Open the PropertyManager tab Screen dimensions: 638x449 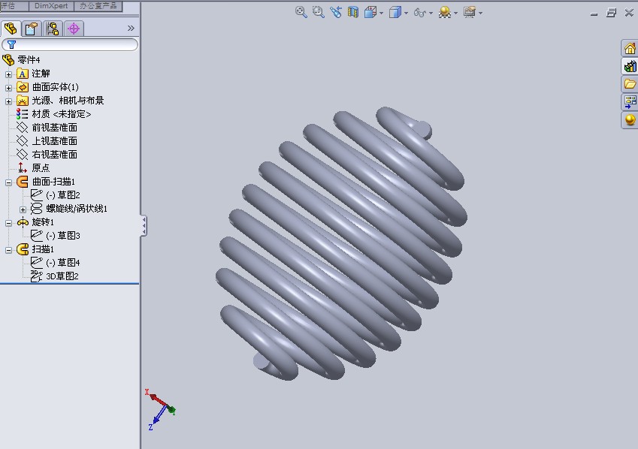click(32, 29)
